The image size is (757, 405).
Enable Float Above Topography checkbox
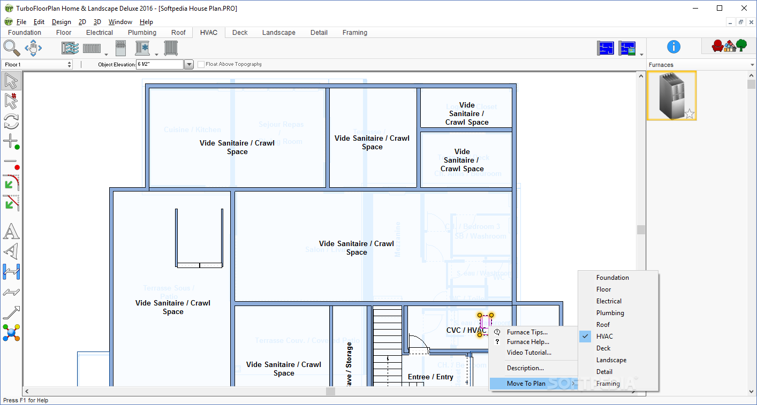[201, 64]
